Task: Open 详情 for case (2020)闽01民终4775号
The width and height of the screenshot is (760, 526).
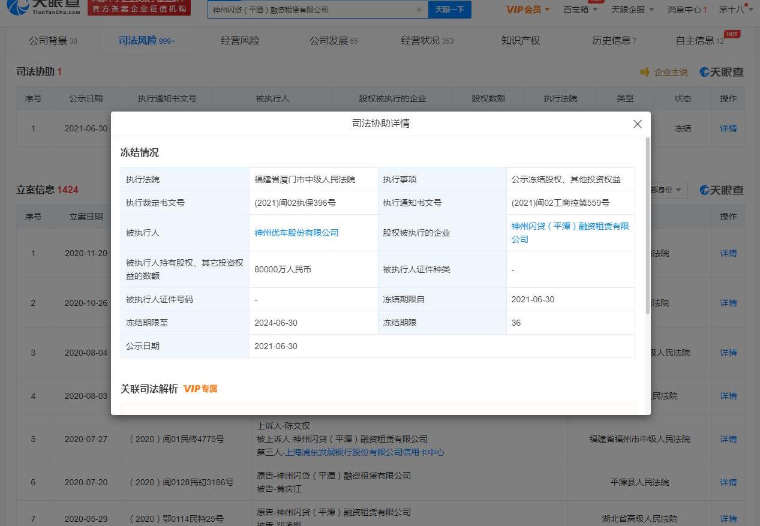Action: pyautogui.click(x=728, y=439)
